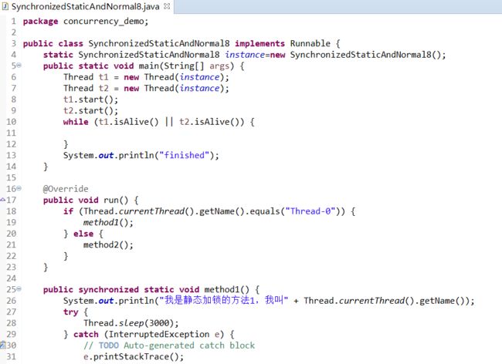Click 'run()' on line 17
502x364 pixels.
pyautogui.click(x=116, y=200)
